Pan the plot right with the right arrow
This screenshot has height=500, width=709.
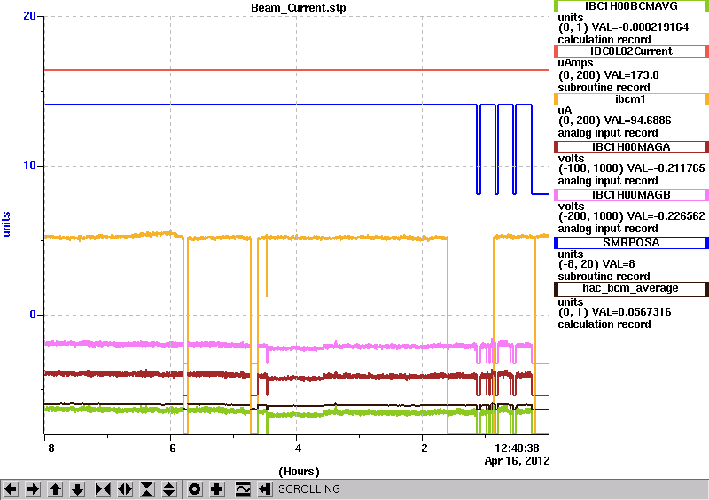coord(33,489)
